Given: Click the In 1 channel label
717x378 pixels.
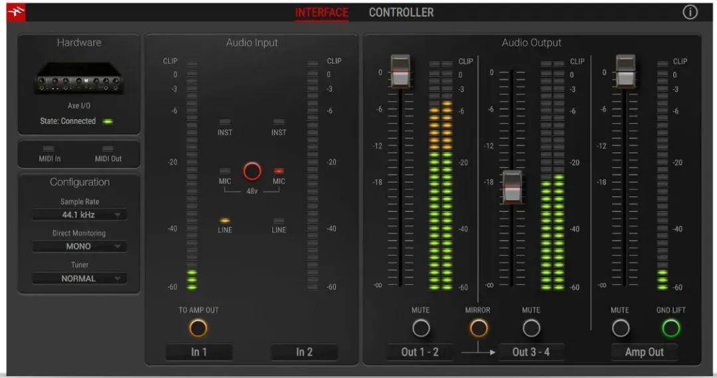Looking at the screenshot, I should click(x=199, y=352).
